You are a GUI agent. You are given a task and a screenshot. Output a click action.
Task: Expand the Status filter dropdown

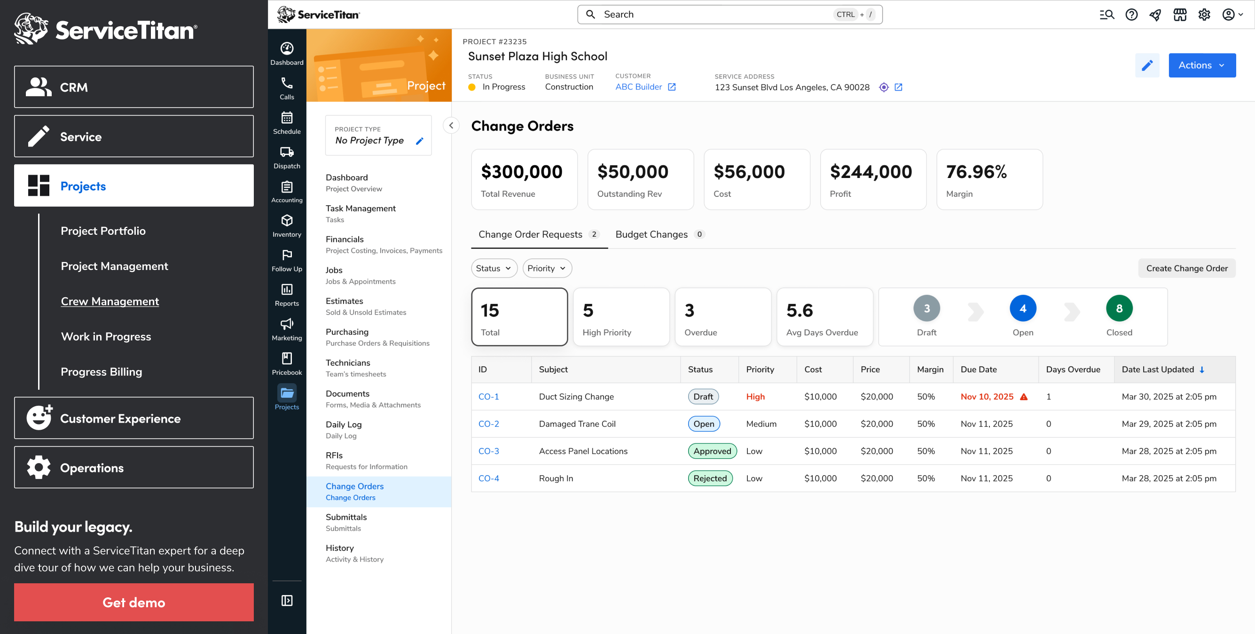coord(494,268)
